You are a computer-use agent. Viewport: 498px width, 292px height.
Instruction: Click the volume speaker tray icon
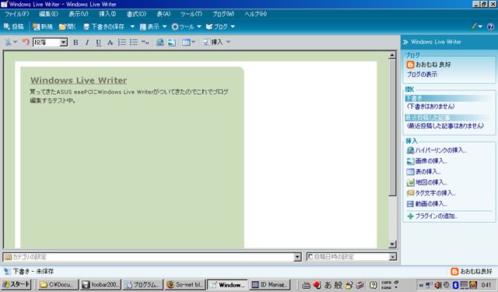coord(438,285)
